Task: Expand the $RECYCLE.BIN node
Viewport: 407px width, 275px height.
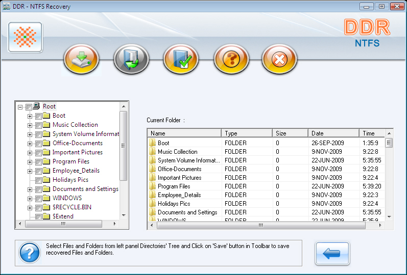Action: click(x=30, y=208)
